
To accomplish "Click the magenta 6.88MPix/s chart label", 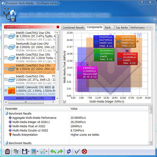I will [87, 73].
